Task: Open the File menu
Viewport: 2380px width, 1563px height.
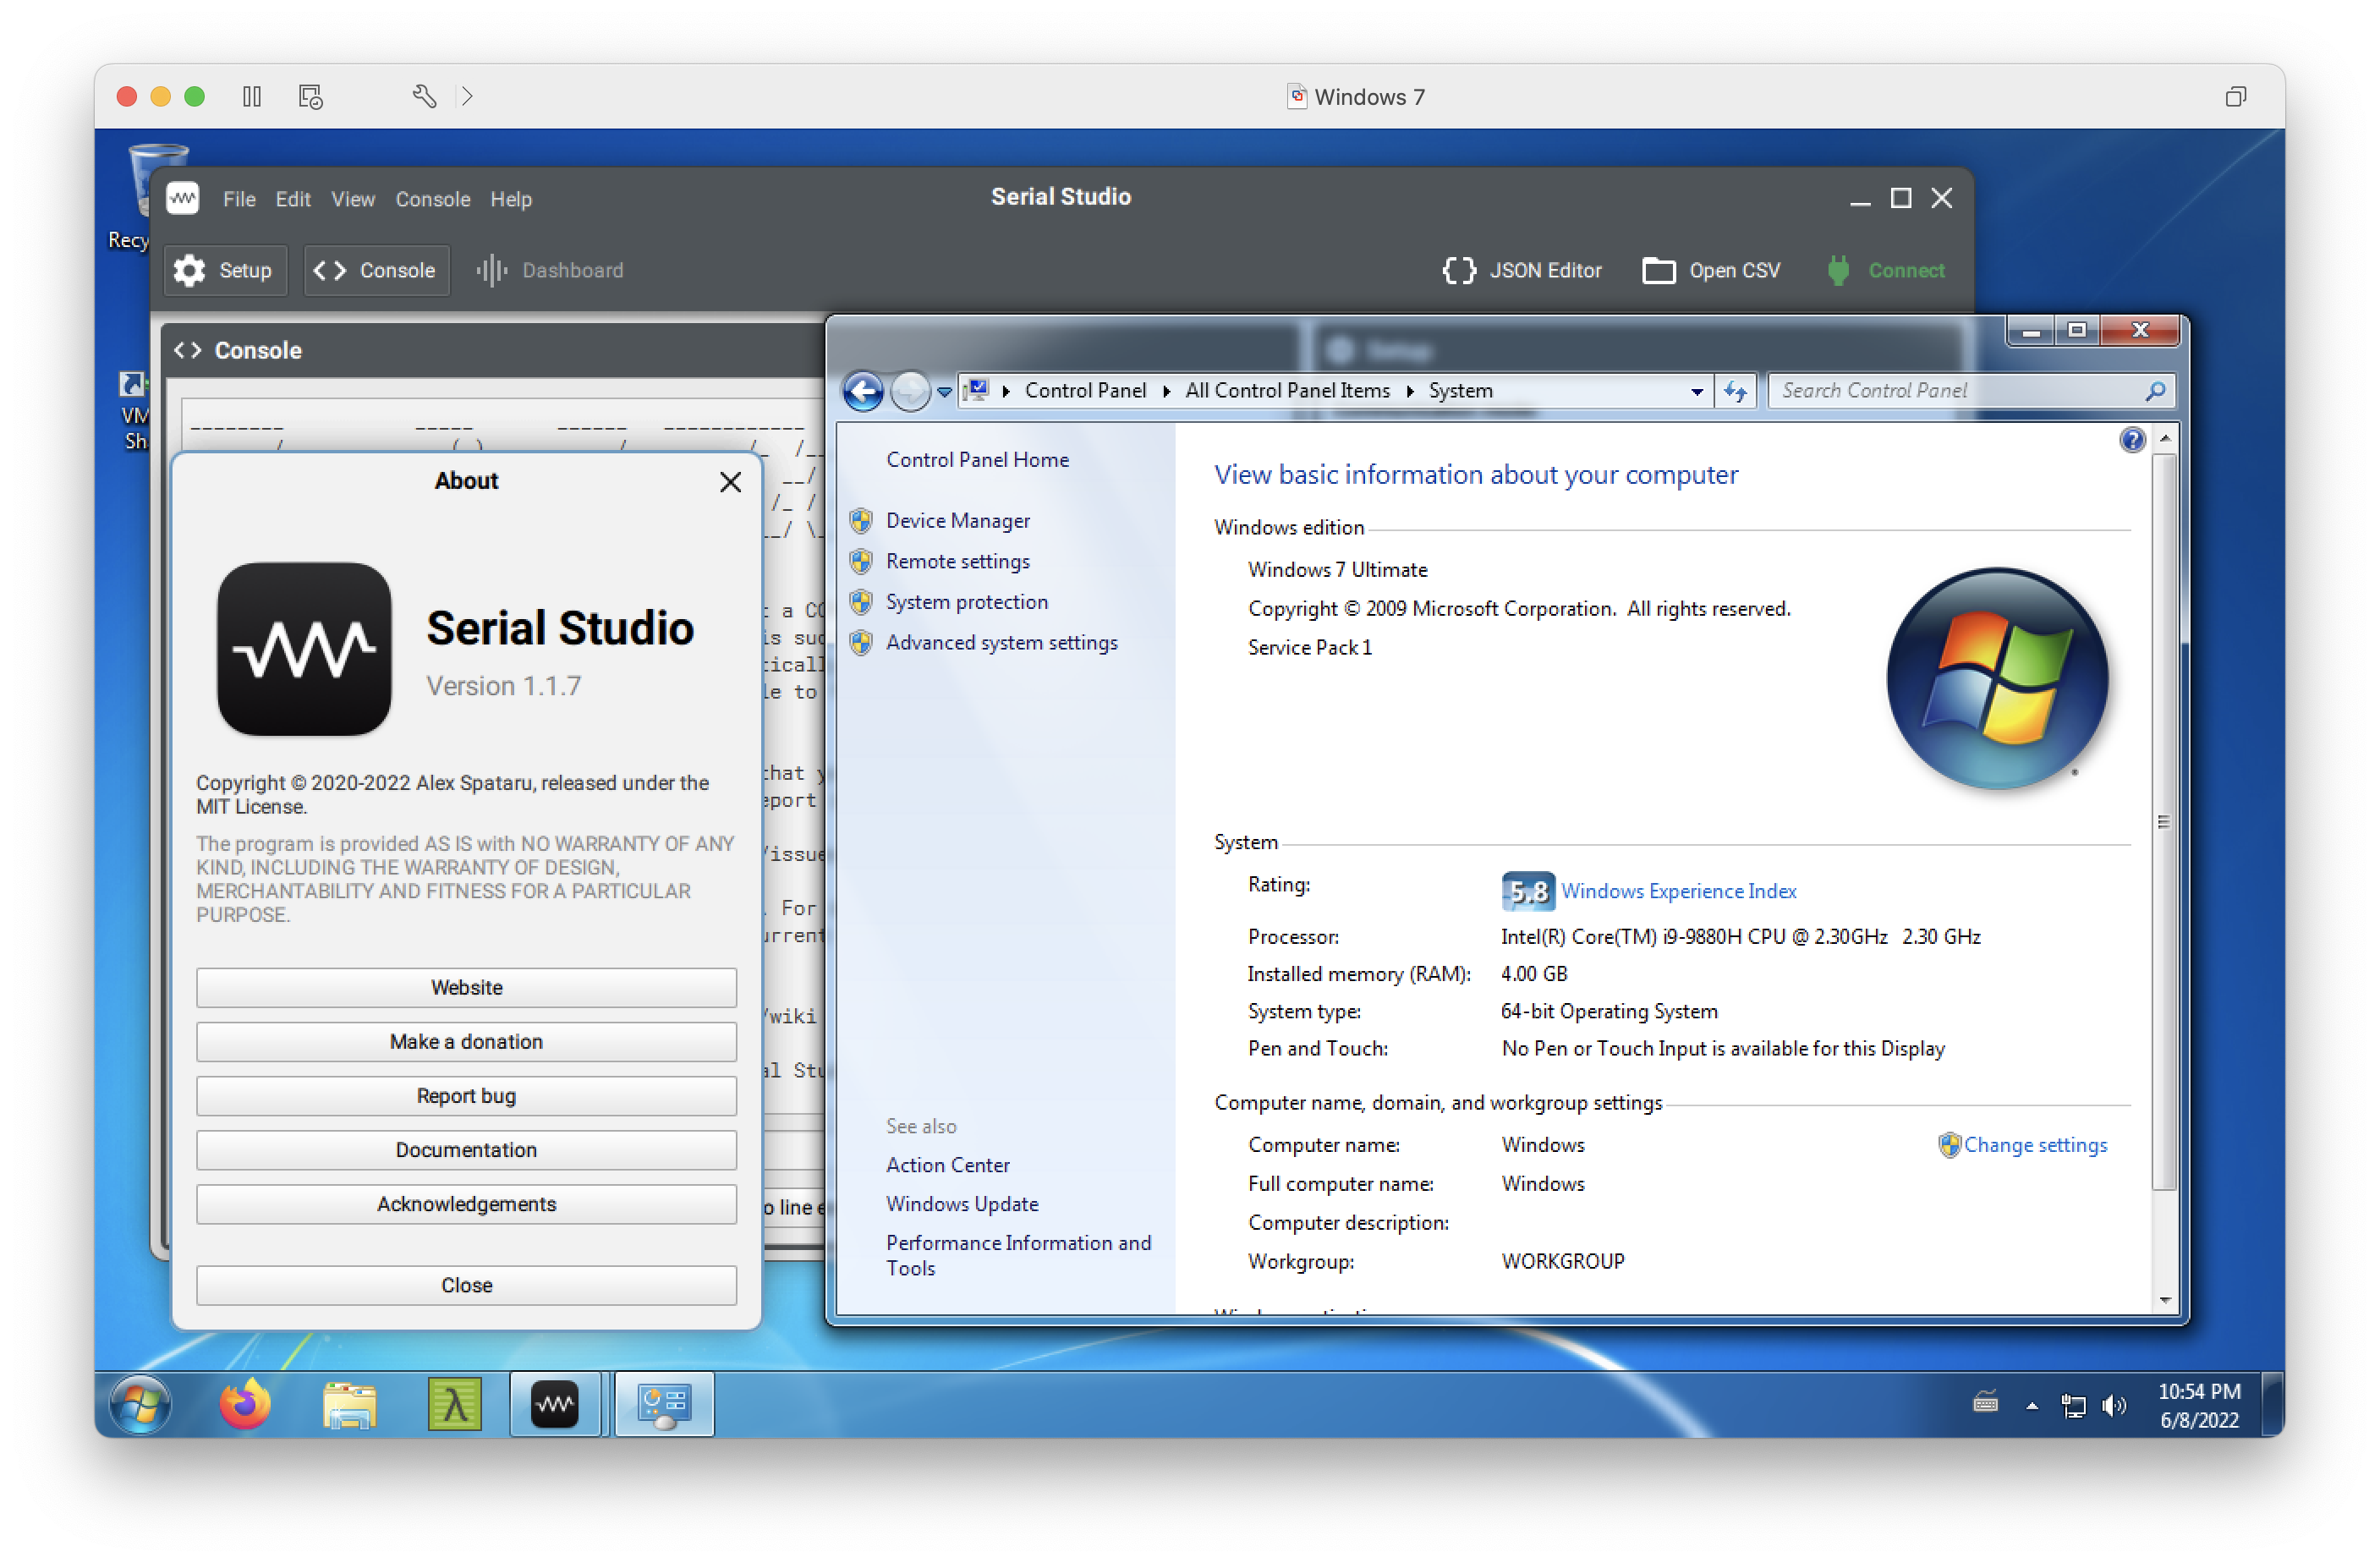Action: tap(239, 199)
